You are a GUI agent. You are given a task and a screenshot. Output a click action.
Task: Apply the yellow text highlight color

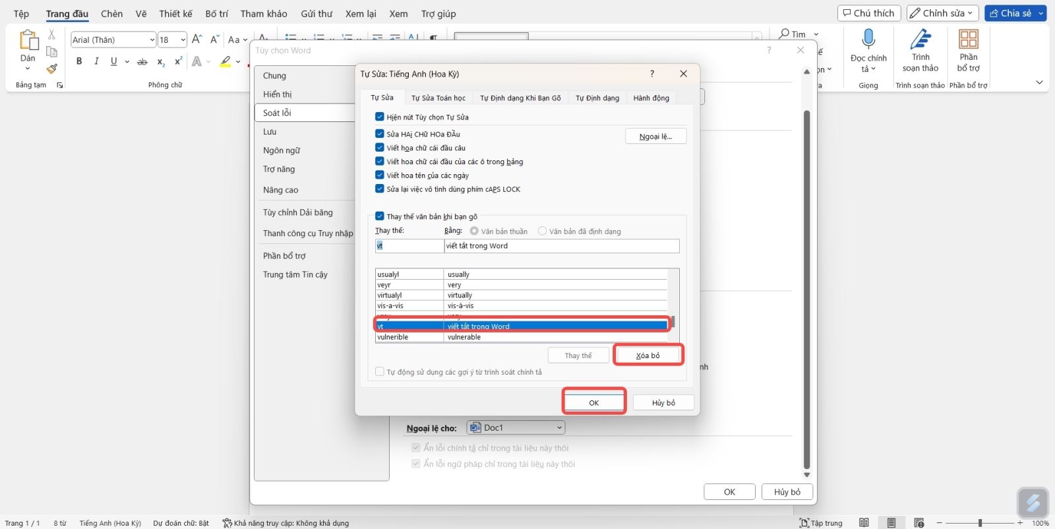226,61
